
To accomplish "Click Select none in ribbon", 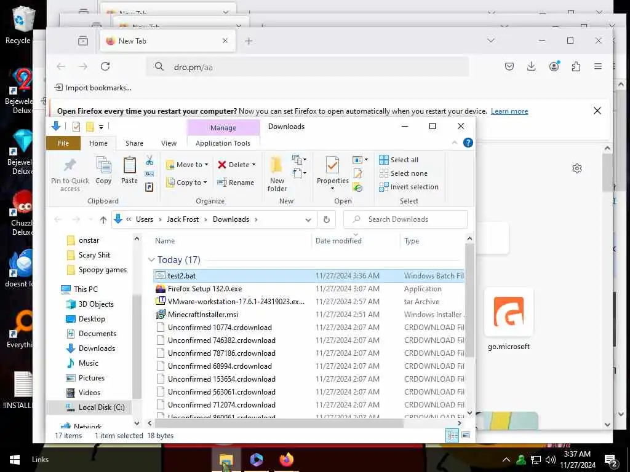I will [404, 173].
